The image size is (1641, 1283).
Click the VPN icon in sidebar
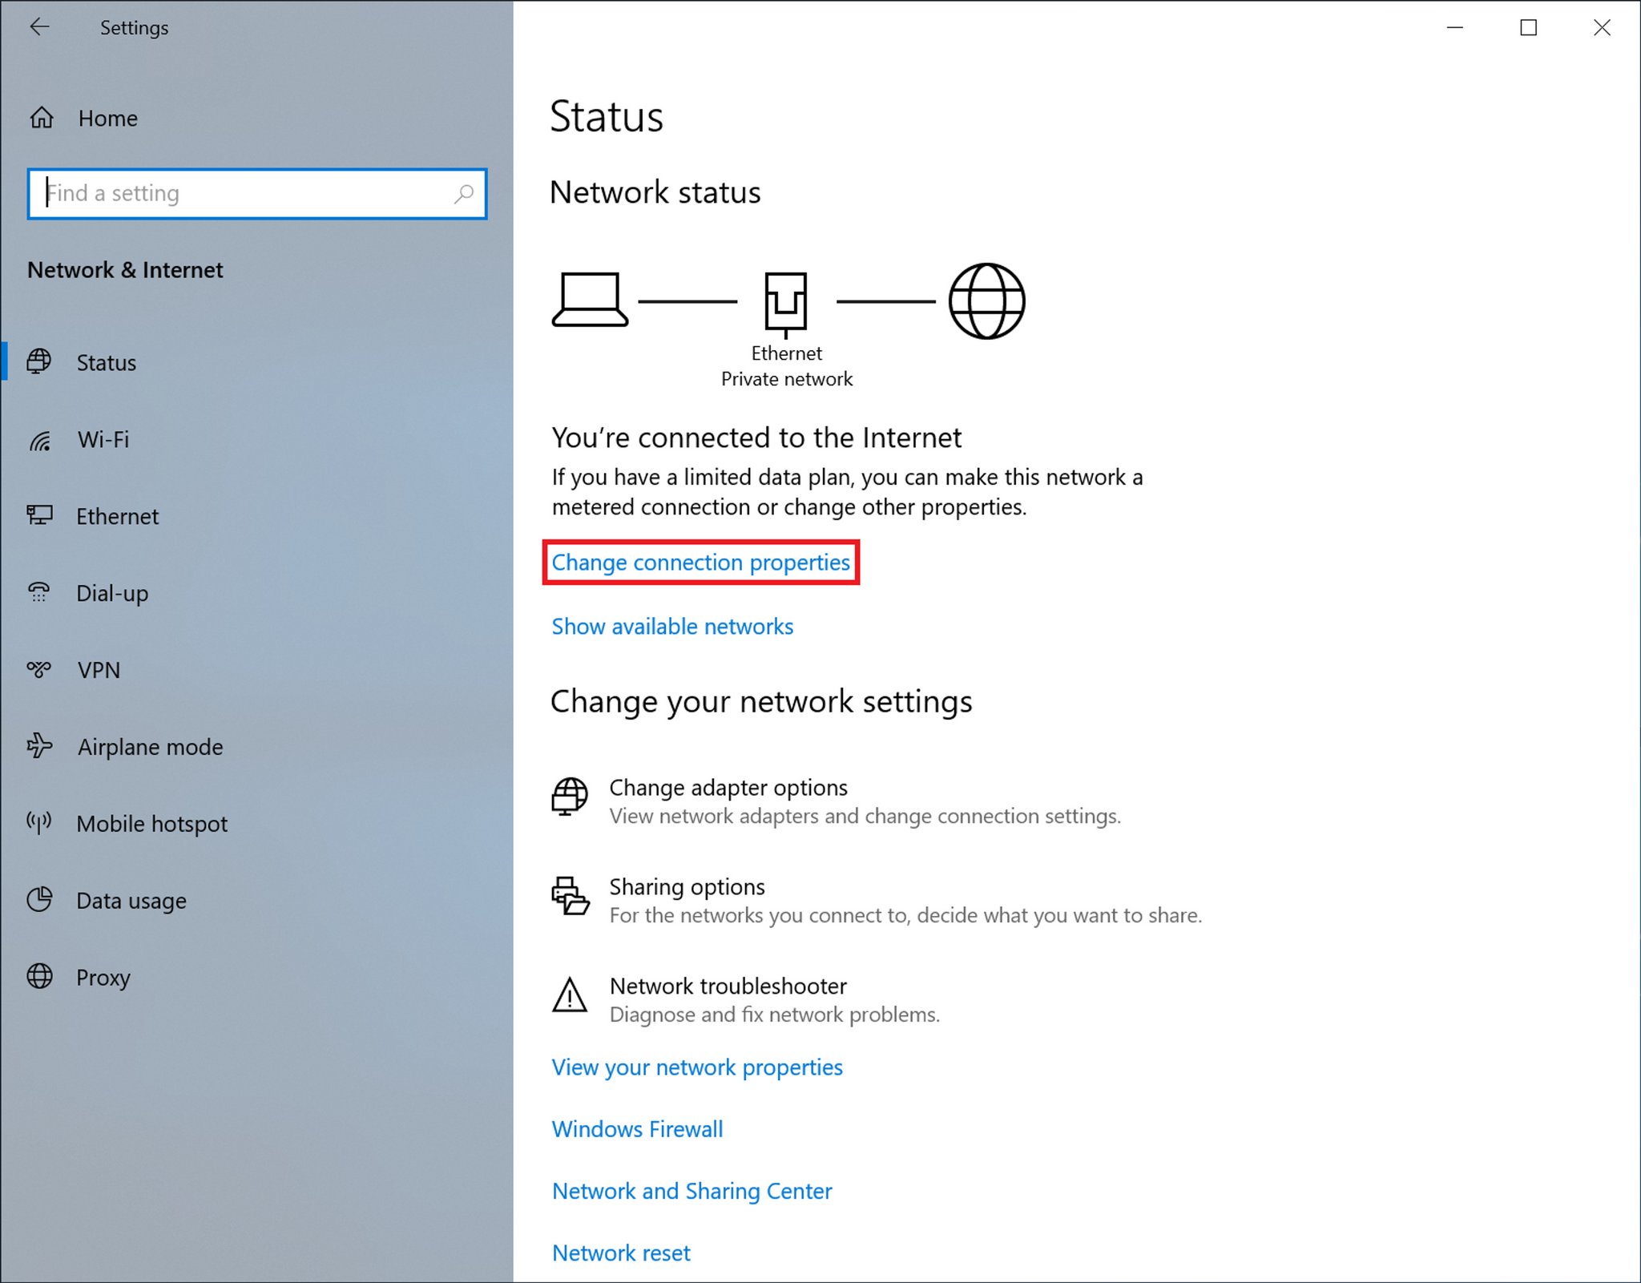click(38, 669)
